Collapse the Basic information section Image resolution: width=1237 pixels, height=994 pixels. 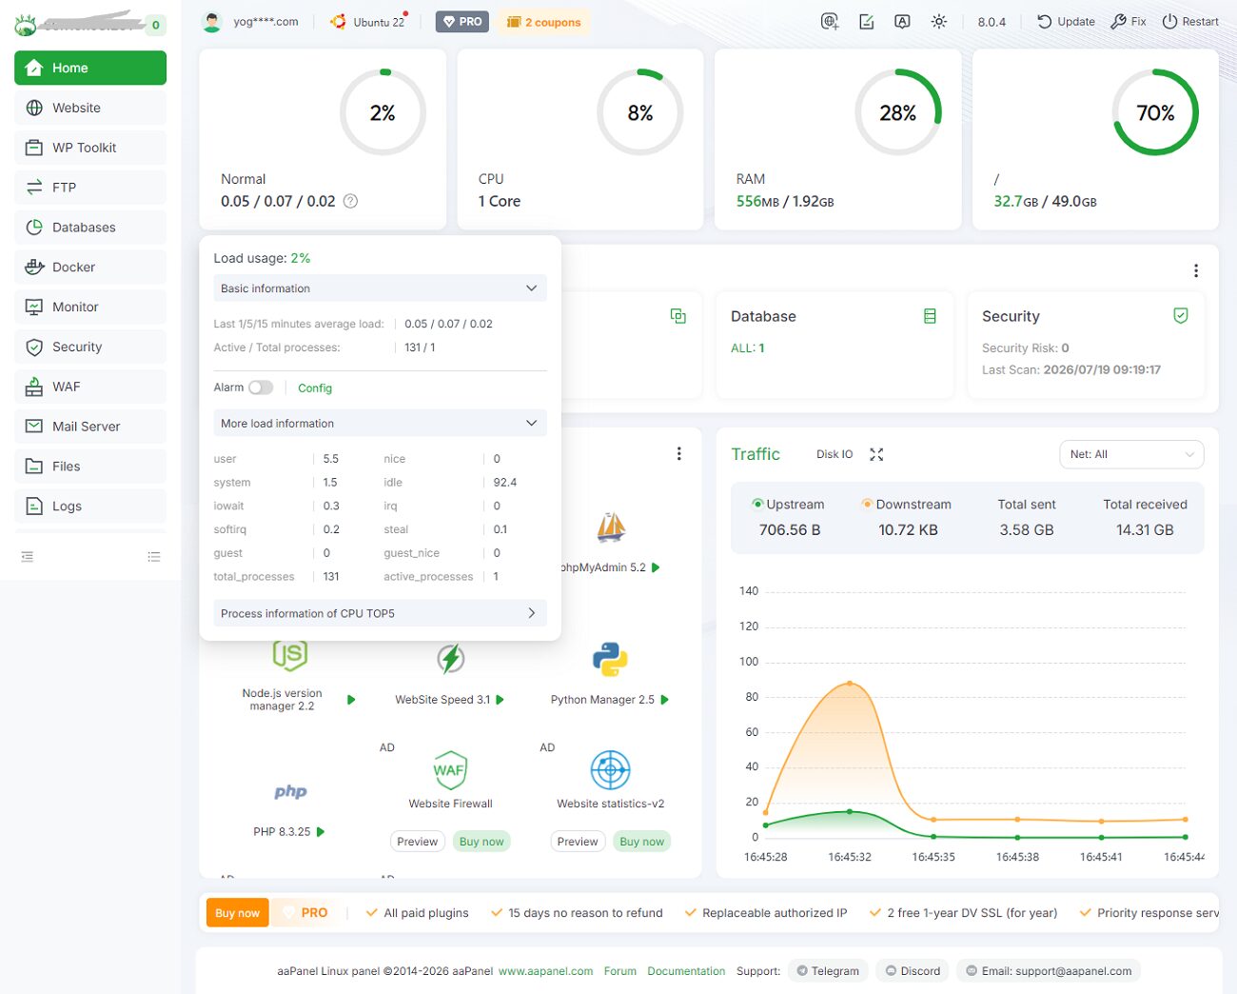380,288
